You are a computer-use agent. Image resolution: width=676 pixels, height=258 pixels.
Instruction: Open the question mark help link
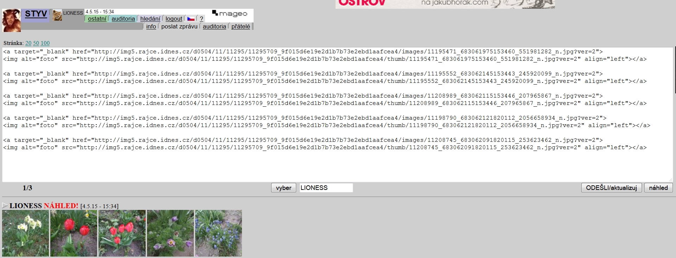point(201,19)
